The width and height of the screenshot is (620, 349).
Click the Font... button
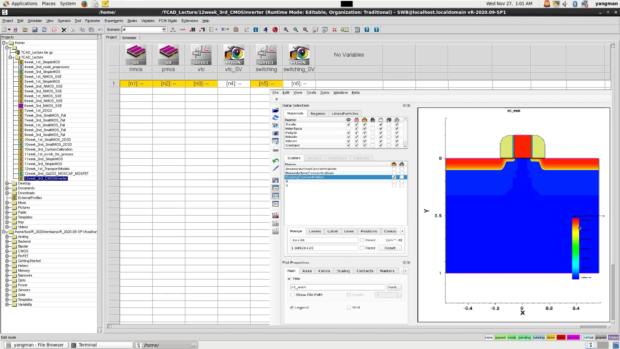[394, 287]
